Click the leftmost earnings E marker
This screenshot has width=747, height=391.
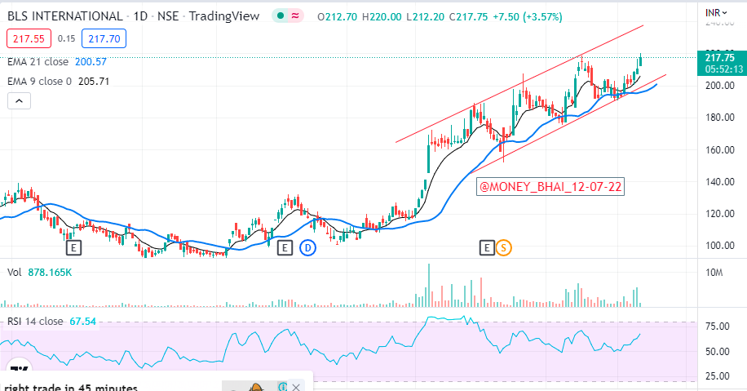click(x=73, y=248)
